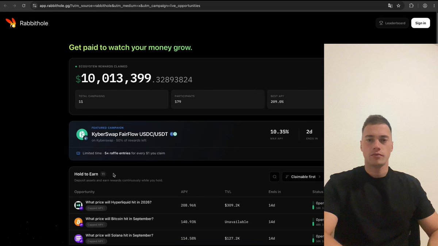Click the 140.93% APY value

point(188,222)
